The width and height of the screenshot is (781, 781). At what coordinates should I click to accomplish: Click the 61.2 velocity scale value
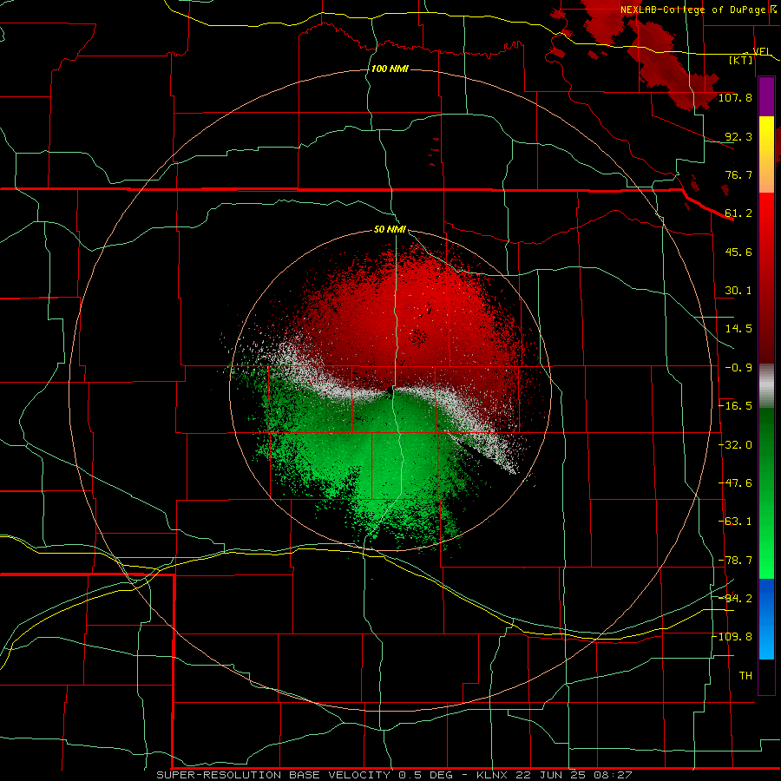coord(738,213)
